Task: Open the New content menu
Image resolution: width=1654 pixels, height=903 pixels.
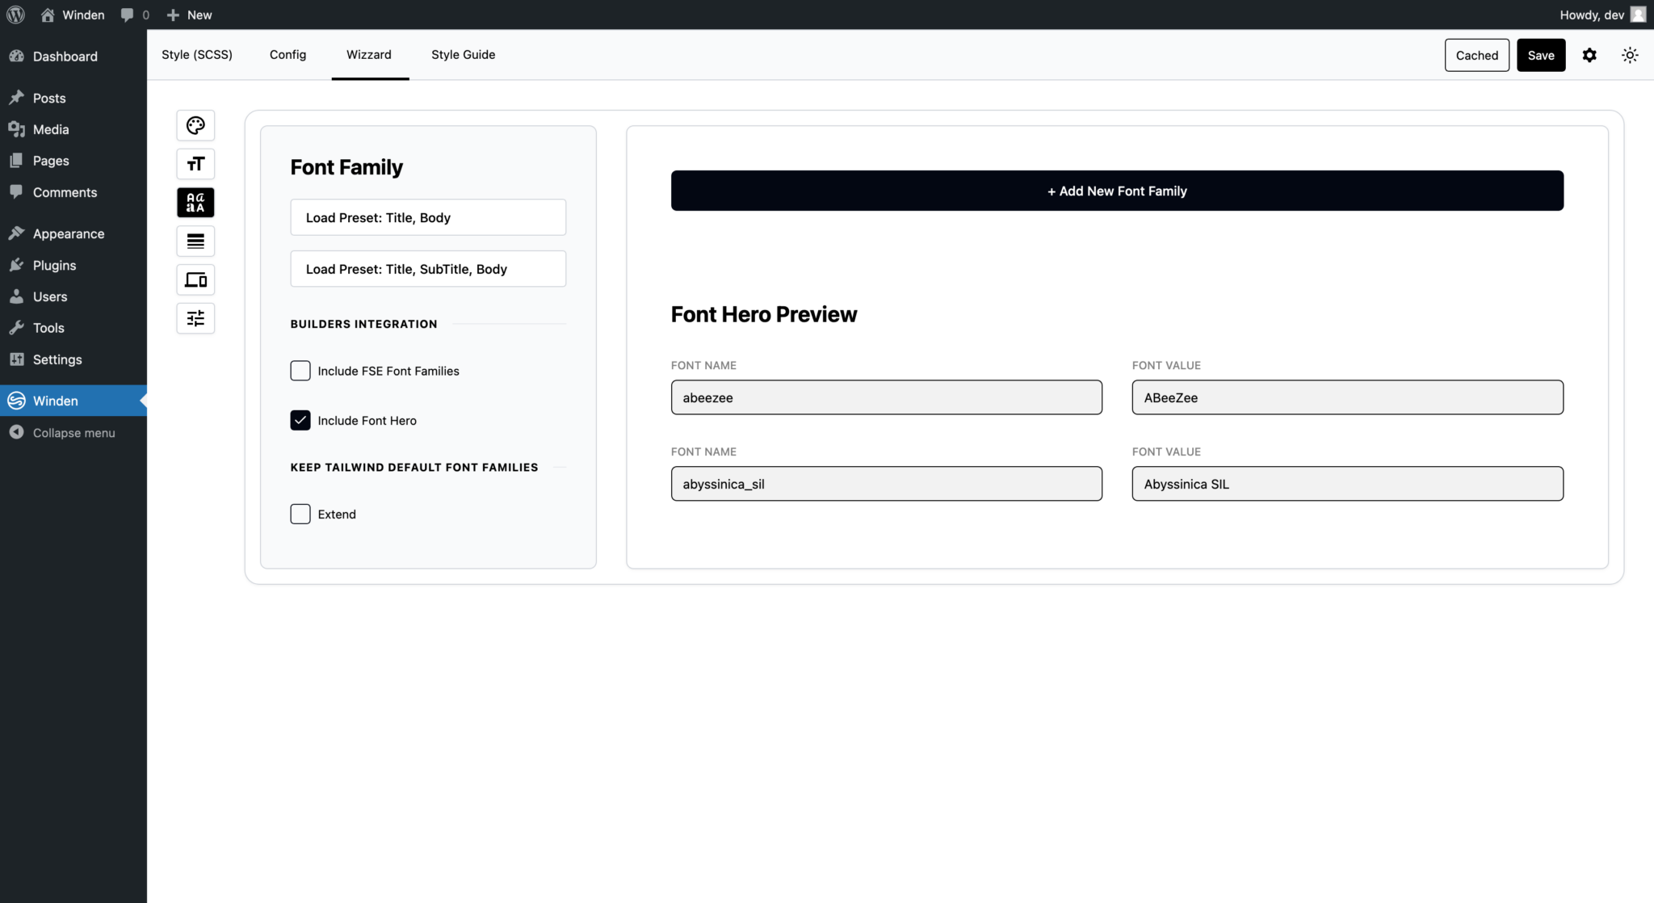Action: point(189,15)
